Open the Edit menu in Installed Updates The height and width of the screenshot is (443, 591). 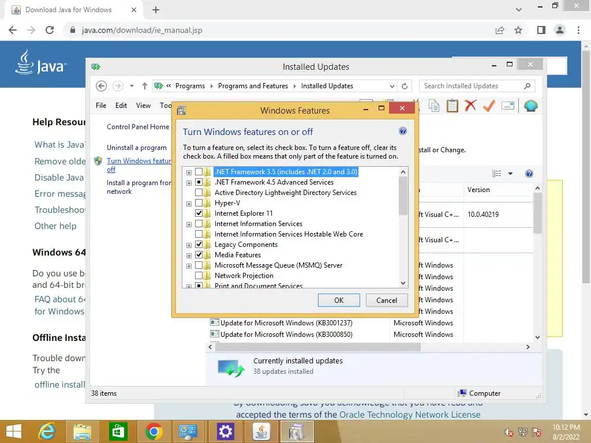[121, 106]
